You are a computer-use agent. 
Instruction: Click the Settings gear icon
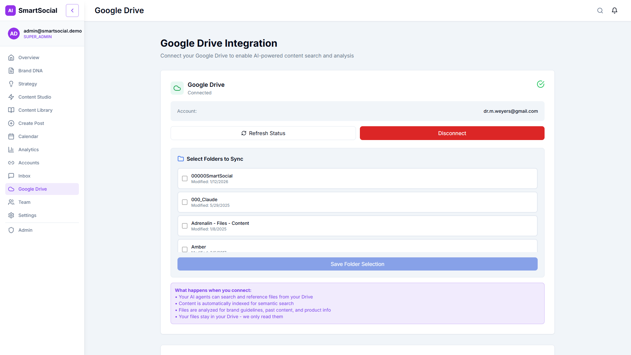(11, 215)
